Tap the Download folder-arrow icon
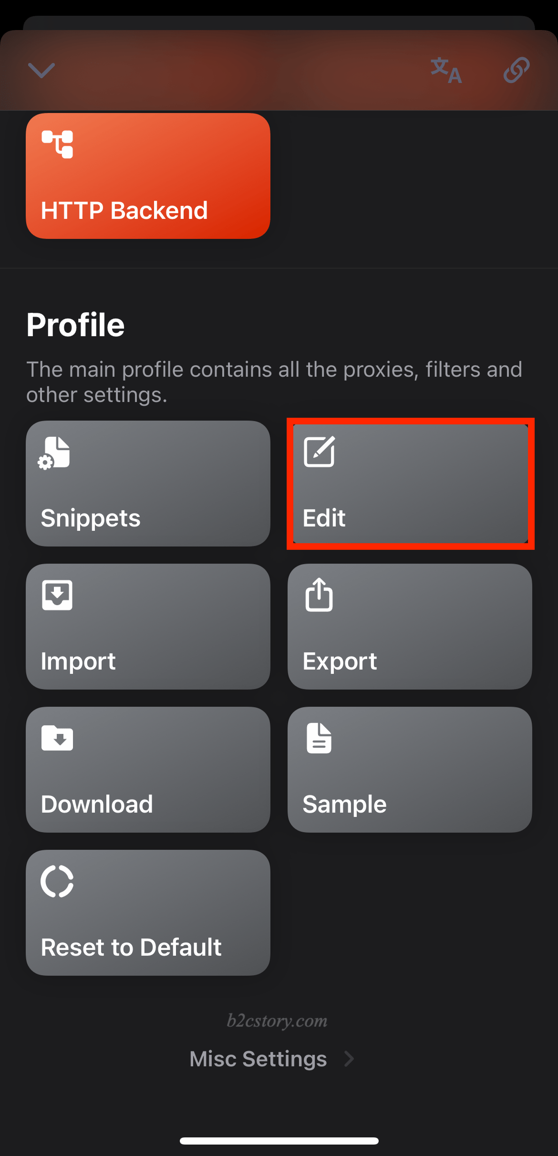 point(57,738)
